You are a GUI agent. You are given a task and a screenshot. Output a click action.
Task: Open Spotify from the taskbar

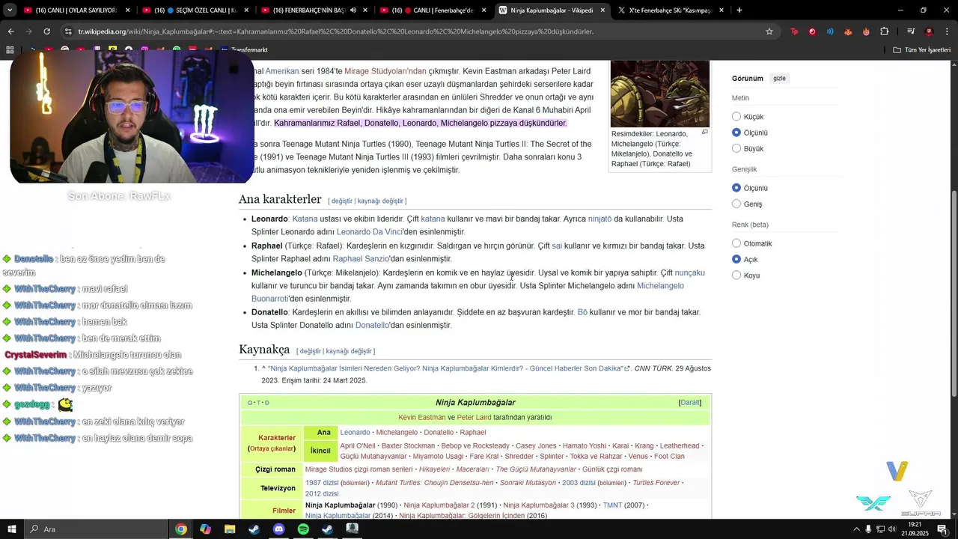pyautogui.click(x=303, y=529)
